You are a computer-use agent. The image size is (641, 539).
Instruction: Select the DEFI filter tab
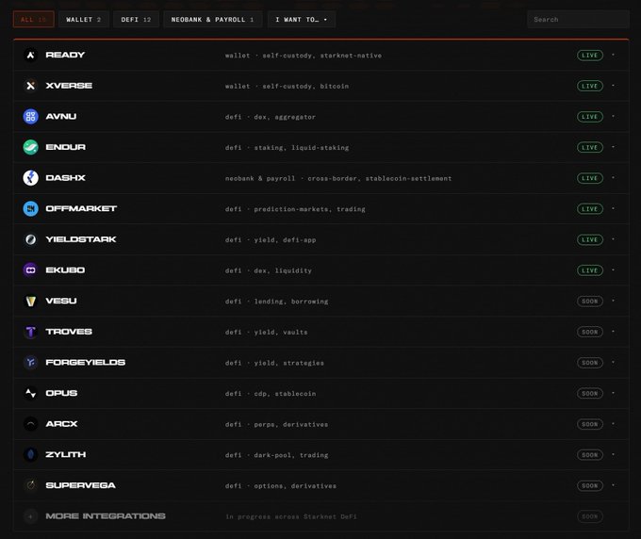click(136, 19)
